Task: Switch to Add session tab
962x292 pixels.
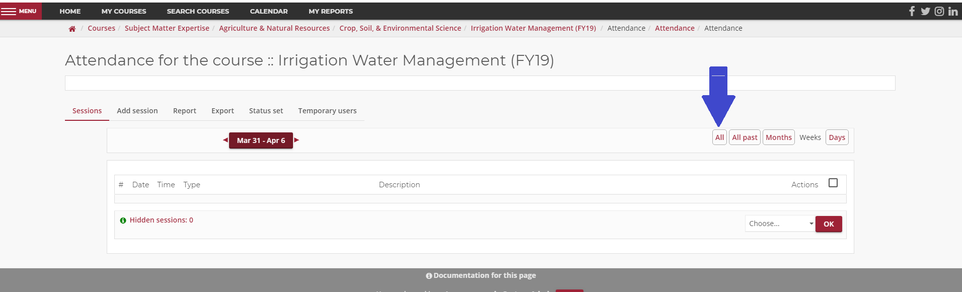Action: [x=137, y=111]
